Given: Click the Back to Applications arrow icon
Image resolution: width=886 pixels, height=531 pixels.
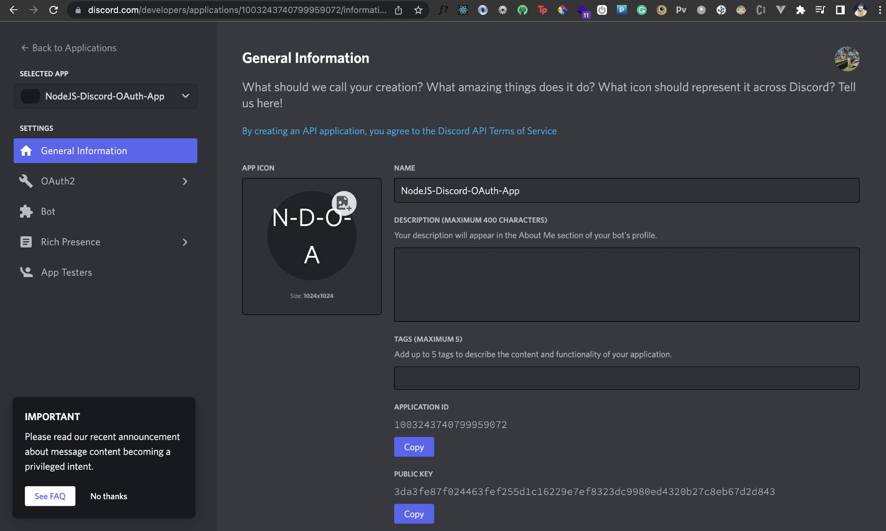Looking at the screenshot, I should (x=23, y=47).
